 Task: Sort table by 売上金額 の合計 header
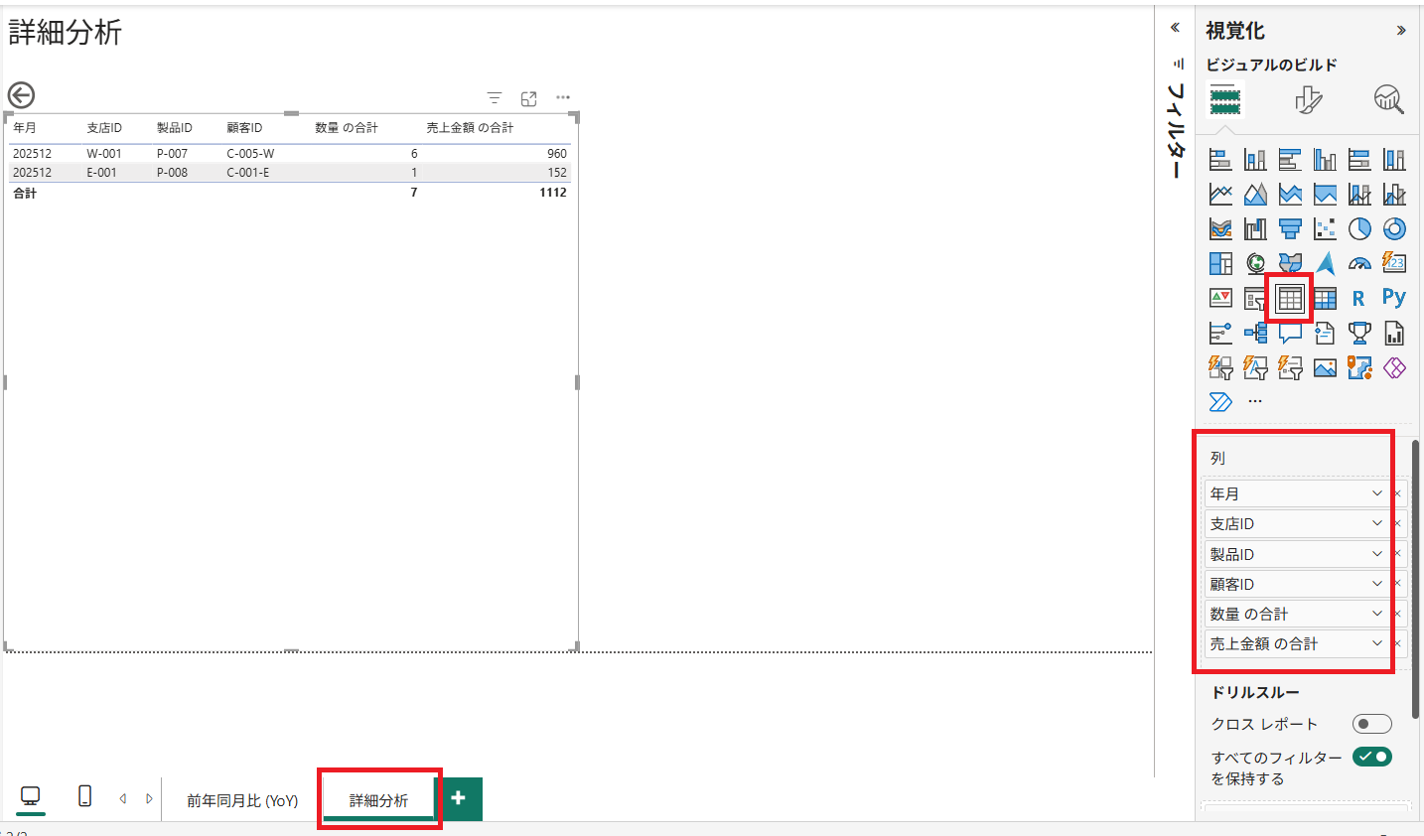click(470, 128)
